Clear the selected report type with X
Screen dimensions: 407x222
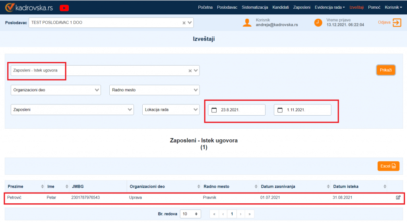[x=190, y=71]
